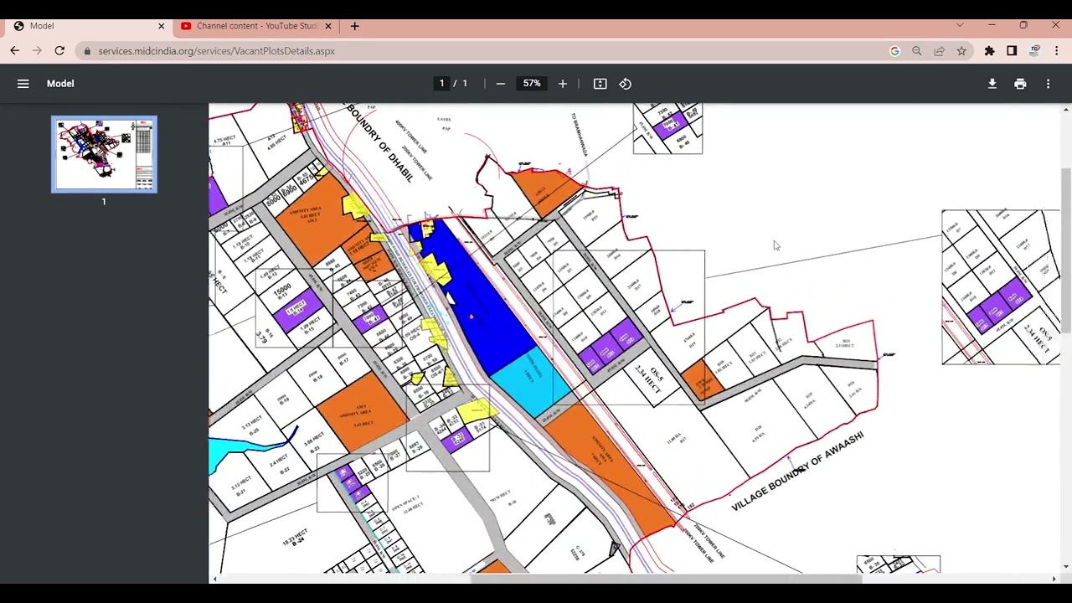This screenshot has width=1072, height=603.
Task: Go forward in browser history
Action: 38,51
